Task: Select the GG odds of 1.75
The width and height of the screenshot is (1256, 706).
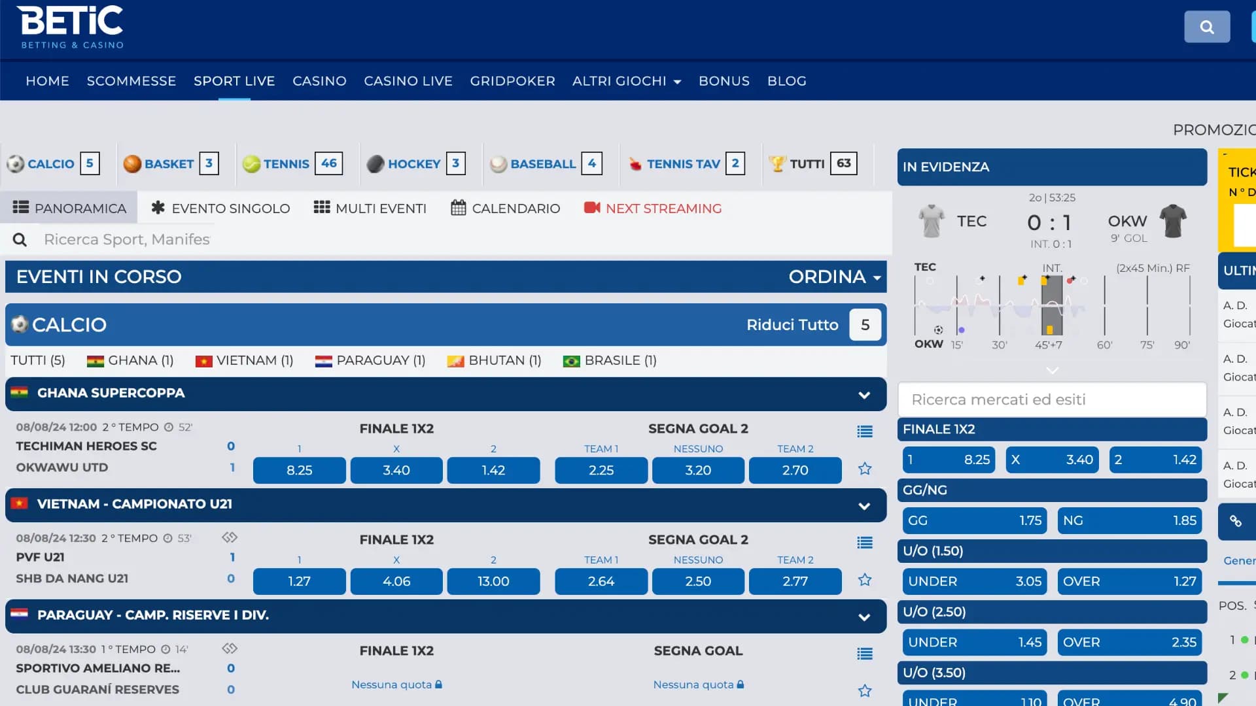Action: click(x=975, y=520)
